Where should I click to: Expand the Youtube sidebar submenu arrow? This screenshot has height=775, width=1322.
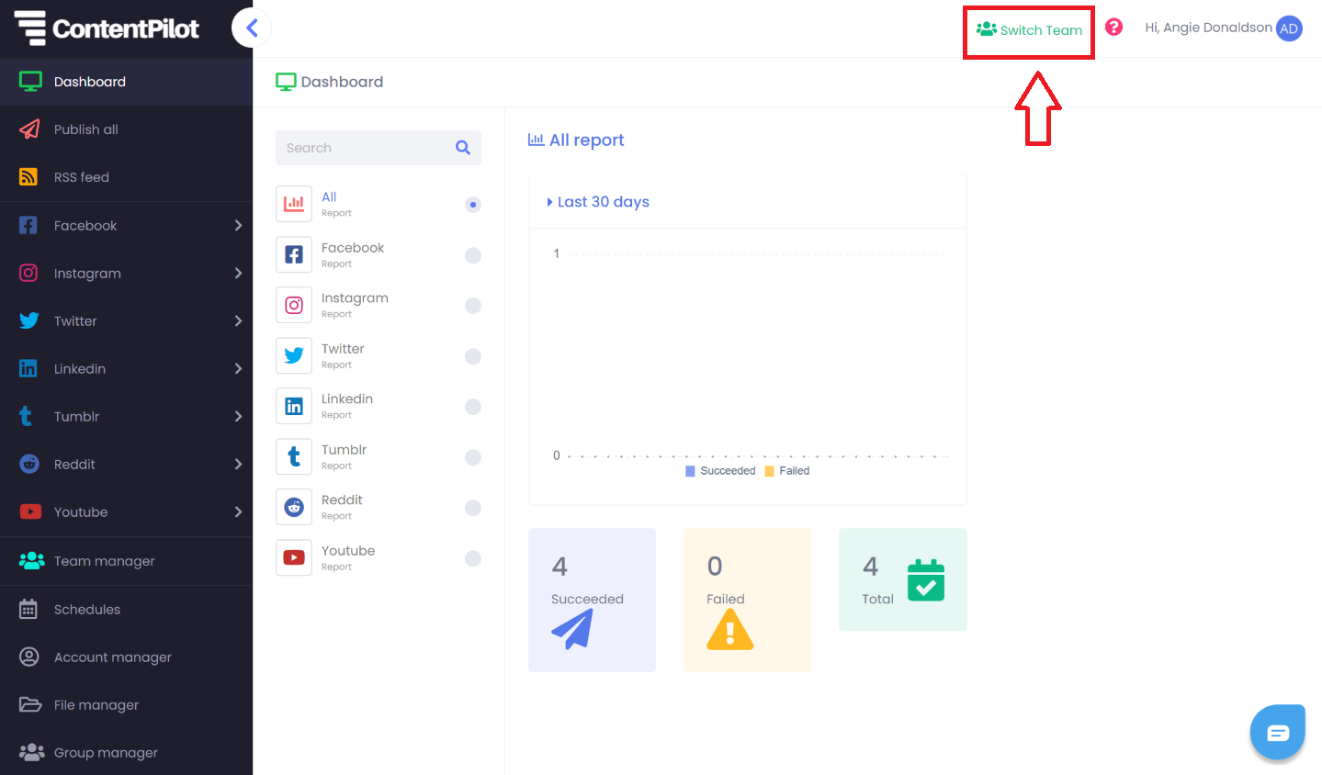238,511
